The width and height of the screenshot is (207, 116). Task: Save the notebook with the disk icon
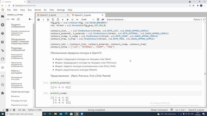click(38, 20)
